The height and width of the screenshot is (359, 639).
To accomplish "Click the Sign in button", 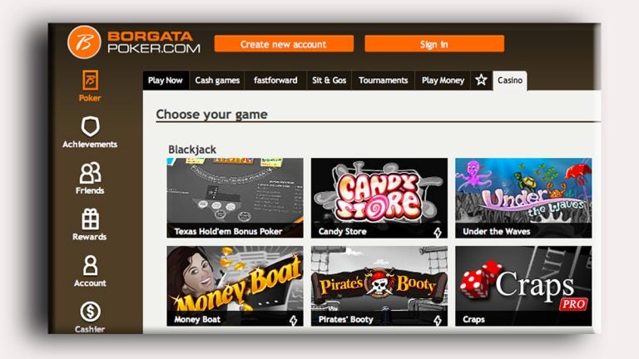I will [434, 44].
